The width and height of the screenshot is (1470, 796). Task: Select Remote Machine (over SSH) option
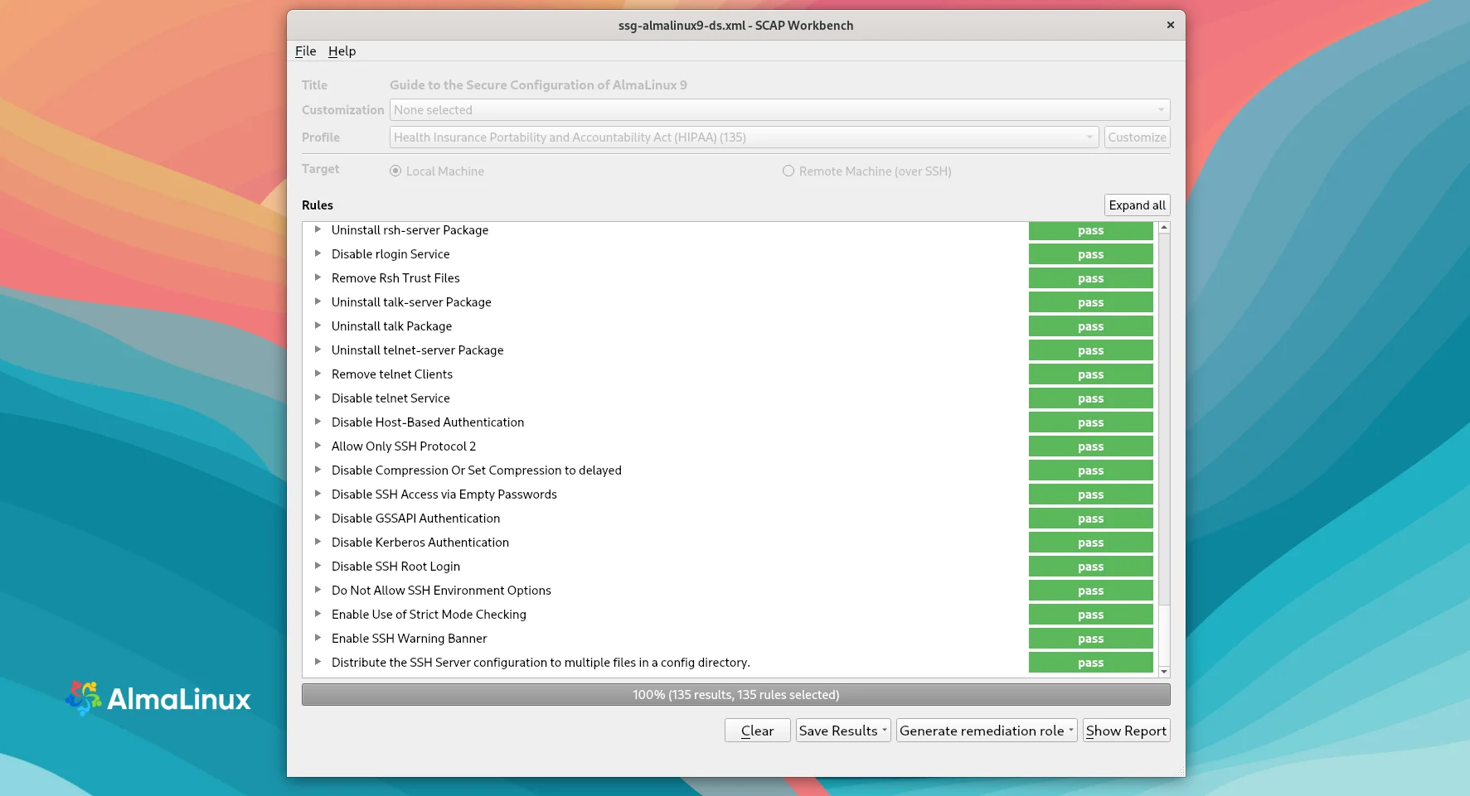[x=788, y=171]
